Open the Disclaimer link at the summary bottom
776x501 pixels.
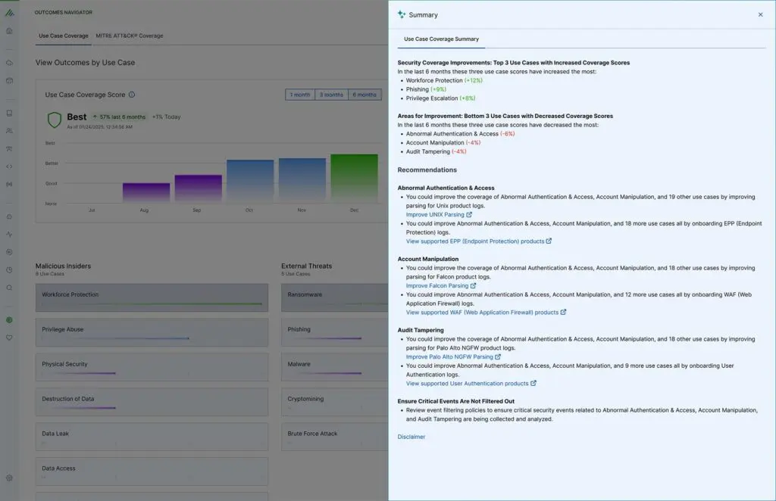click(411, 437)
